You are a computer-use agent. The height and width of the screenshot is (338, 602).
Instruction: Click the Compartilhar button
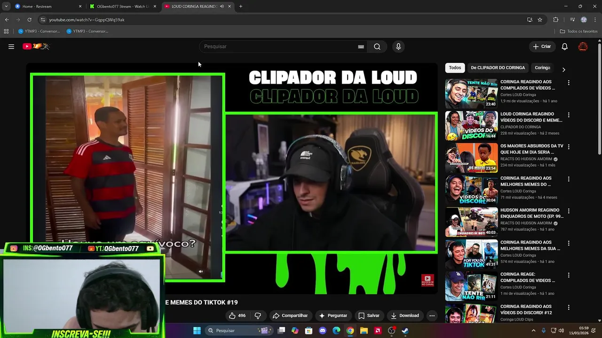(x=290, y=315)
